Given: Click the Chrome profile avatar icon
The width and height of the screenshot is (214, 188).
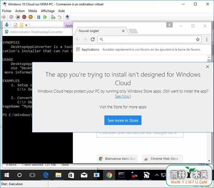Looking at the screenshot, I should 169,25.
